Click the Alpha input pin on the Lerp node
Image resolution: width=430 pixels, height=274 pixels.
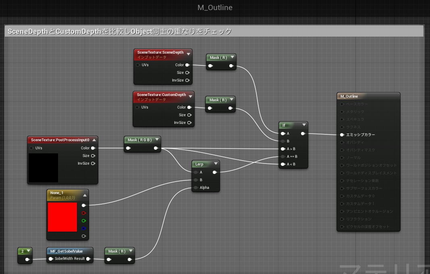click(196, 187)
